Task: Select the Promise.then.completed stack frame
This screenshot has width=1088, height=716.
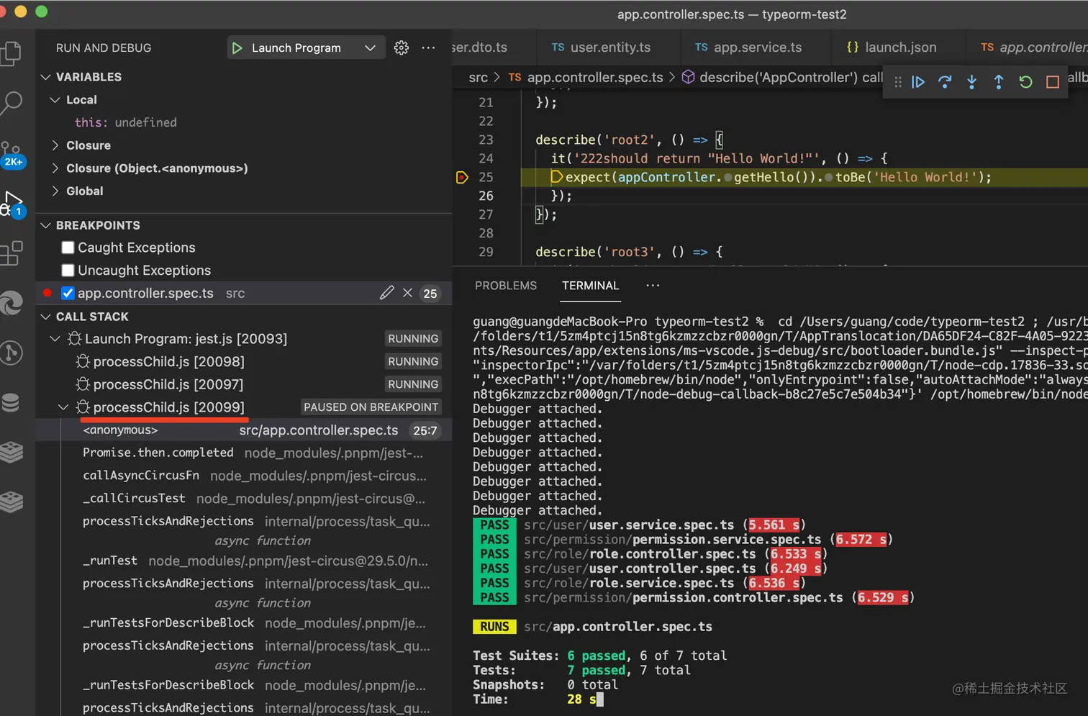Action: tap(158, 453)
